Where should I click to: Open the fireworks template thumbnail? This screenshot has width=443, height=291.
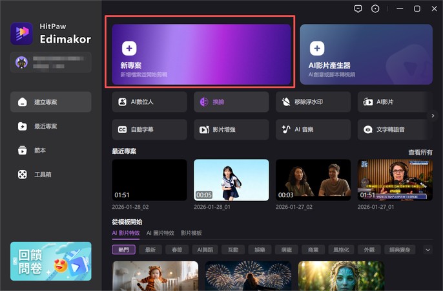(x=248, y=275)
